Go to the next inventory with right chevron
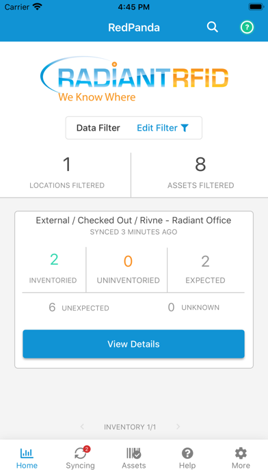Screen dimensions: 268x476 tap(178, 427)
